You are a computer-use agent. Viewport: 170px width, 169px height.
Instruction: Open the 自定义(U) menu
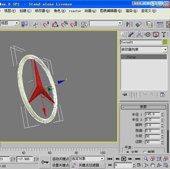[149, 11]
